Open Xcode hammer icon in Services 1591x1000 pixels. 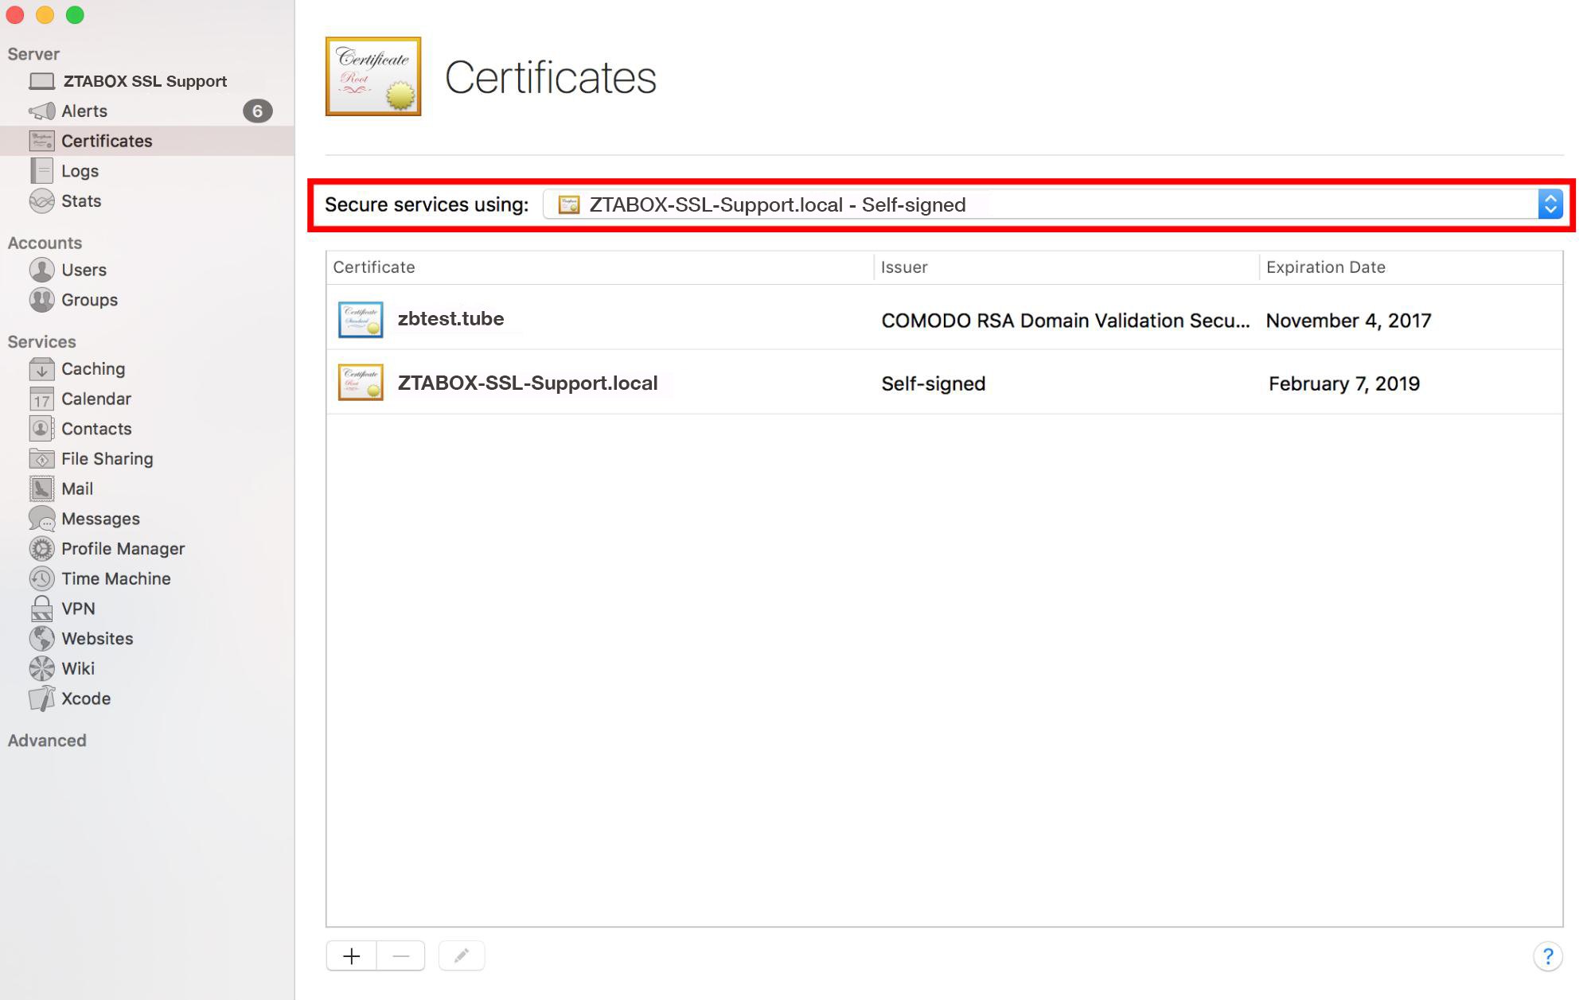41,699
